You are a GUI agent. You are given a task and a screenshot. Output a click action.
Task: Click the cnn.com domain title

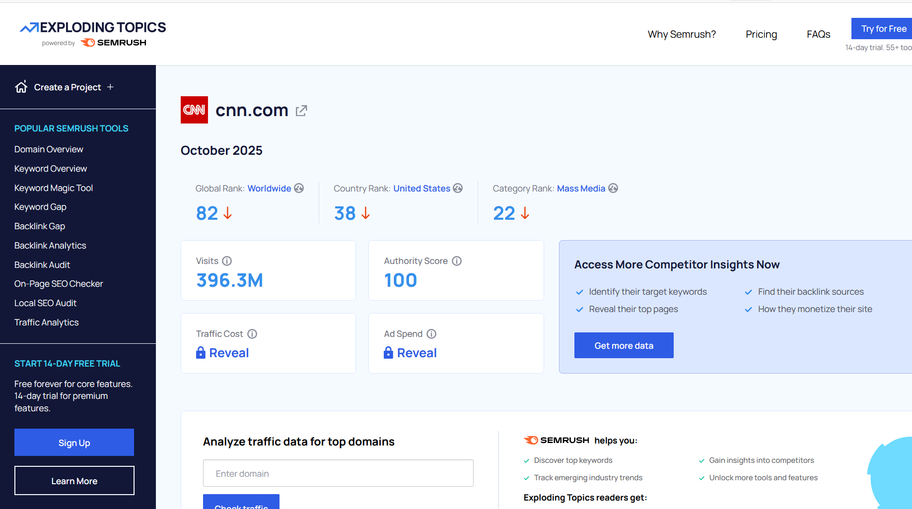coord(252,110)
